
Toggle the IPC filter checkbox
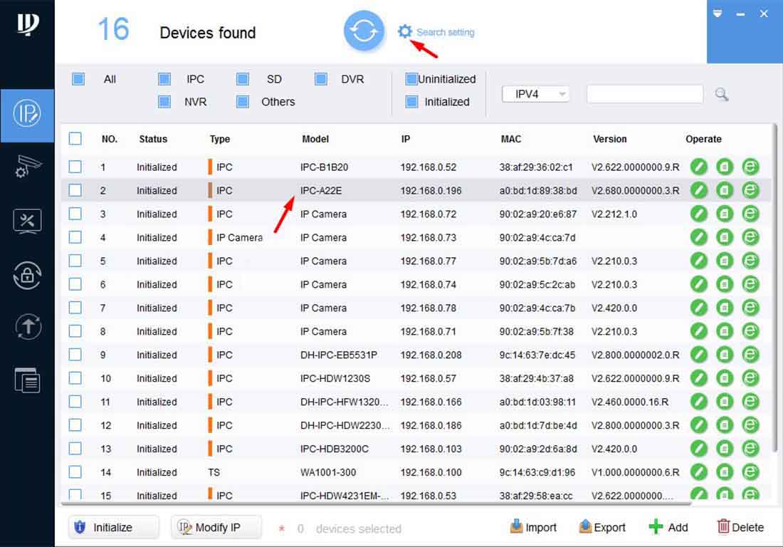point(164,79)
